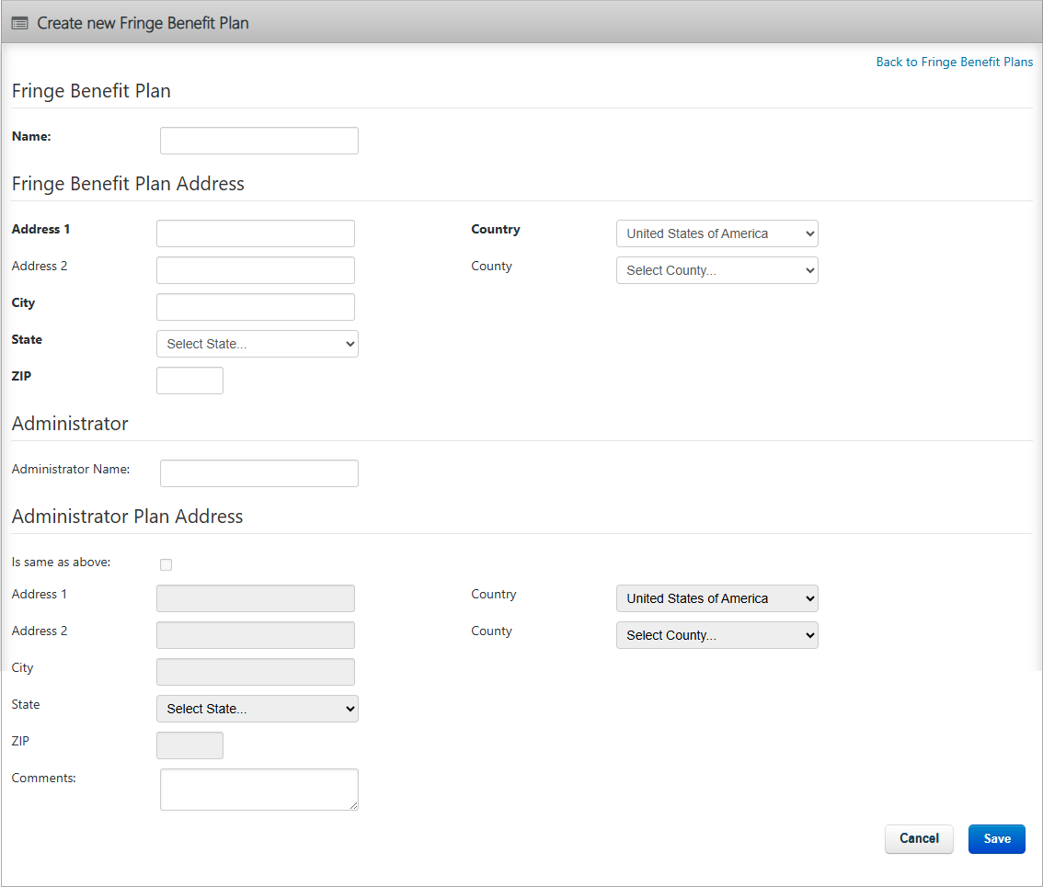Open the Fringe Benefit Plan State dropdown
1043x887 pixels.
click(x=257, y=344)
